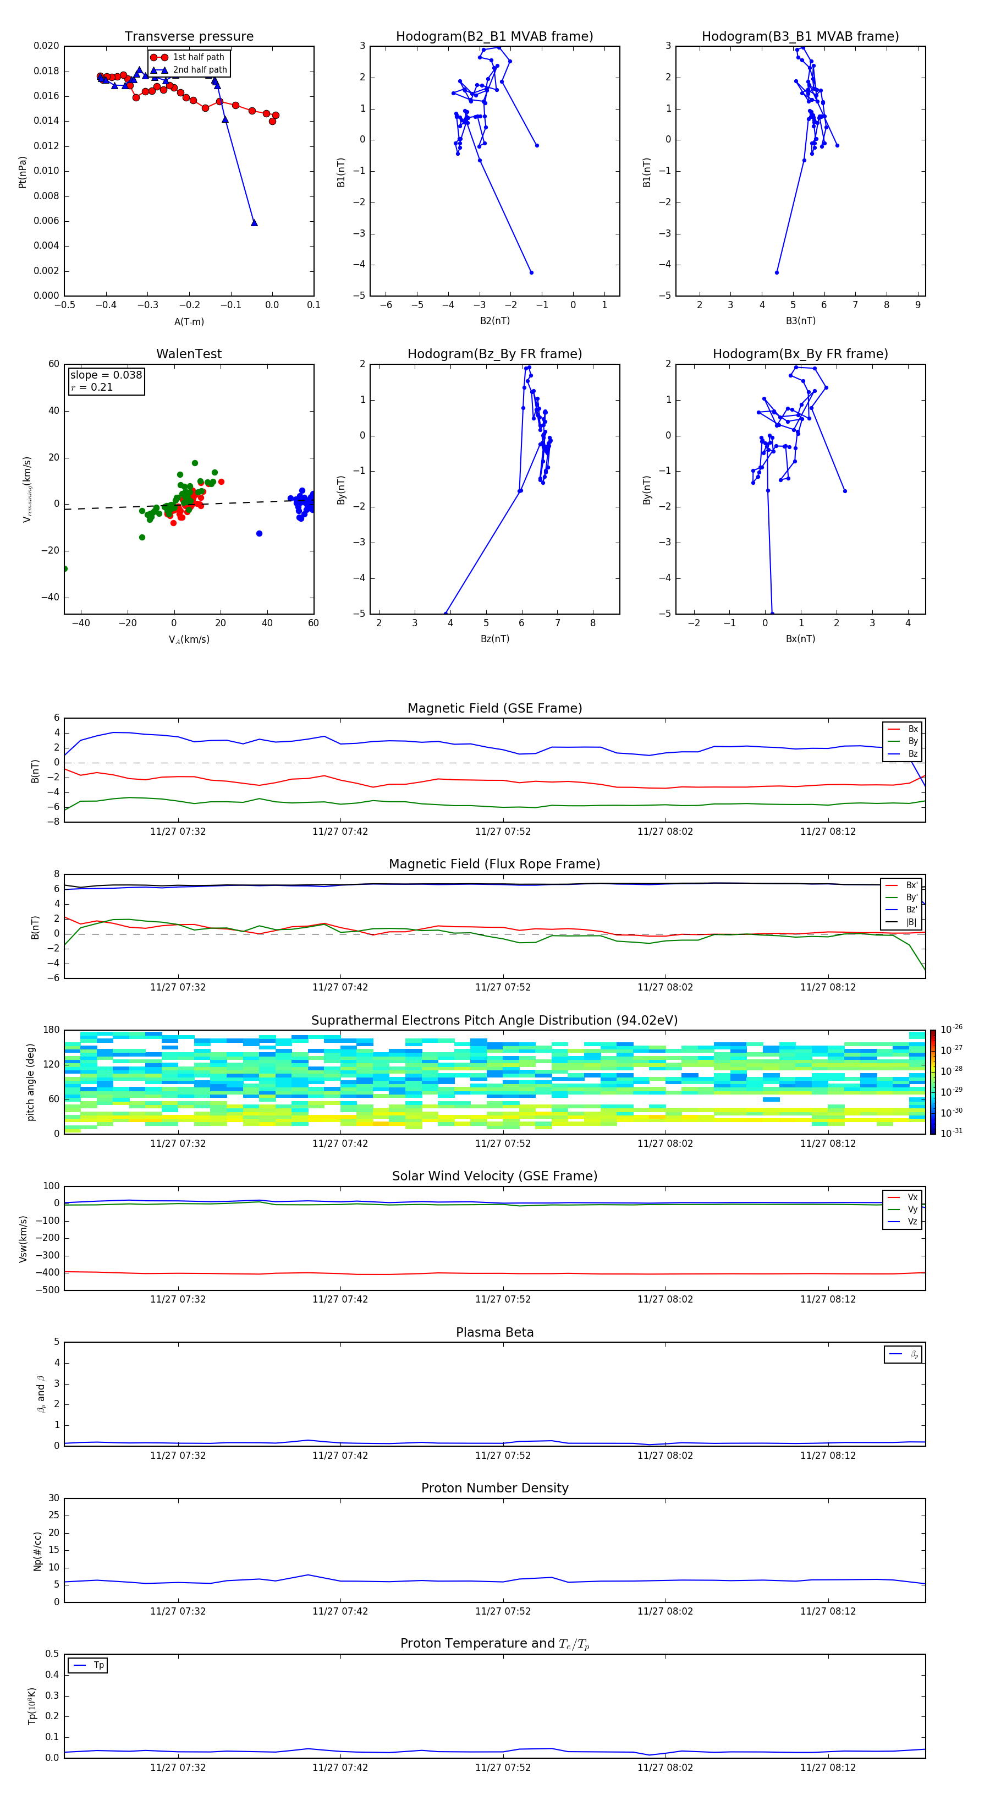Click the Suprathermal Electrons Pitch Angle Distribution title
Viewport: 990px width, 1816px height.
pos(494,1020)
